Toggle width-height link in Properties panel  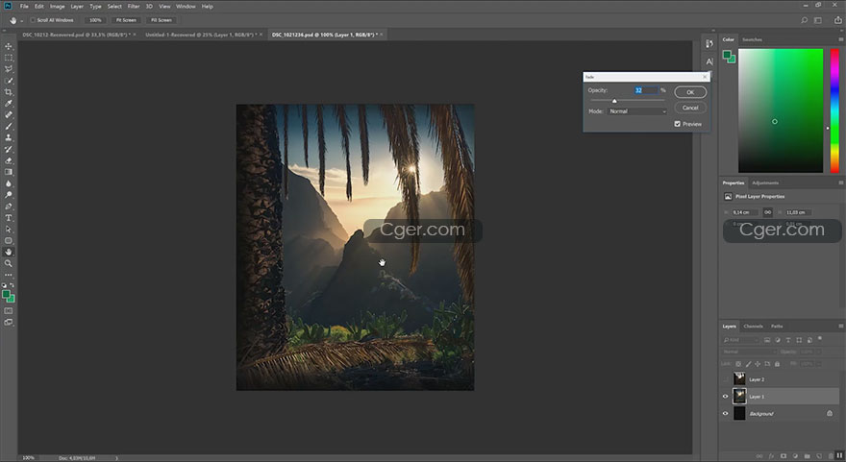point(768,212)
